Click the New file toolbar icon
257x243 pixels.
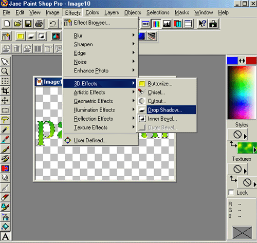click(x=7, y=24)
